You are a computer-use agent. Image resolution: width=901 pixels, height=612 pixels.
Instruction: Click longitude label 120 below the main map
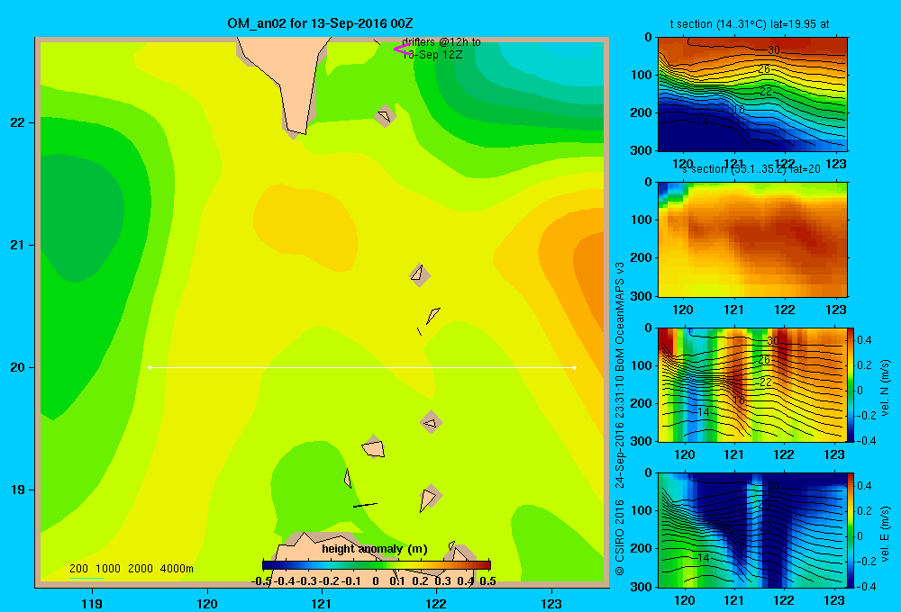(207, 603)
